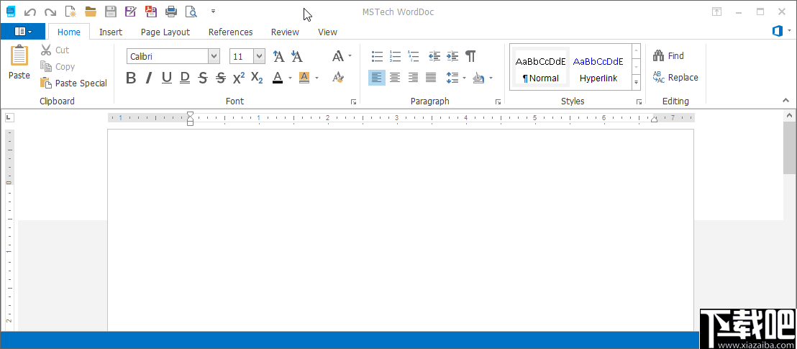Viewport: 797px width, 349px height.
Task: Click the Save As pencil-disk icon
Action: tap(131, 12)
